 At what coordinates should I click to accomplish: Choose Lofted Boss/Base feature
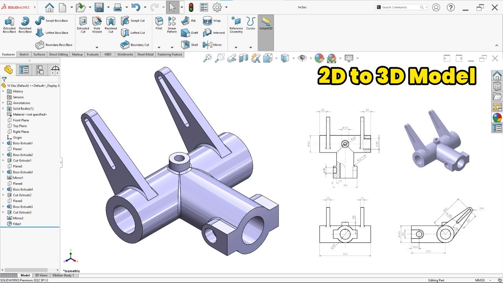[x=51, y=33]
